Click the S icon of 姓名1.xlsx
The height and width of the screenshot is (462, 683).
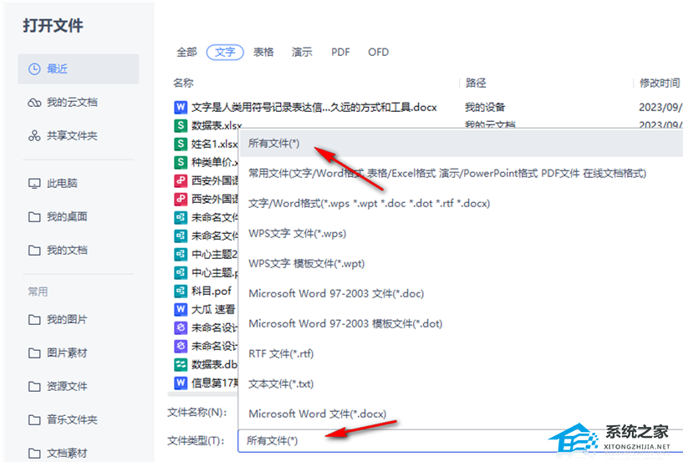181,144
